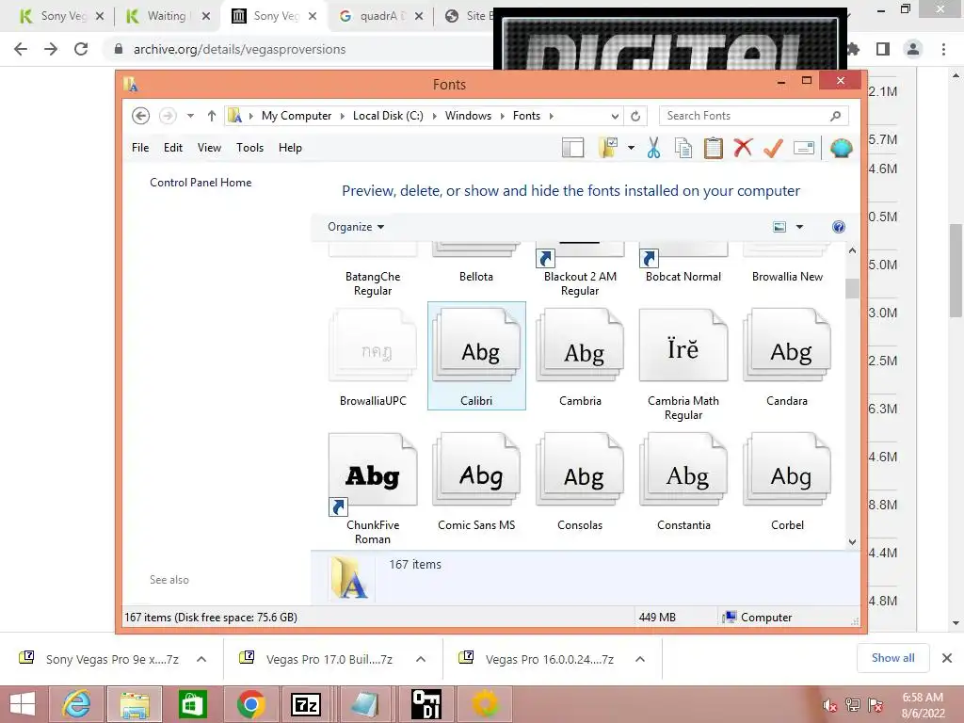Select the Cambria font family
Viewport: 964px width, 723px height.
point(580,357)
